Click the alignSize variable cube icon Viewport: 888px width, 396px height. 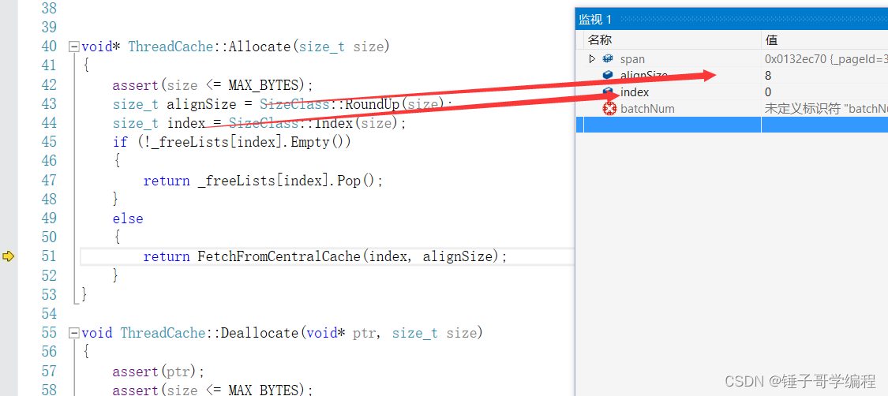coord(609,75)
